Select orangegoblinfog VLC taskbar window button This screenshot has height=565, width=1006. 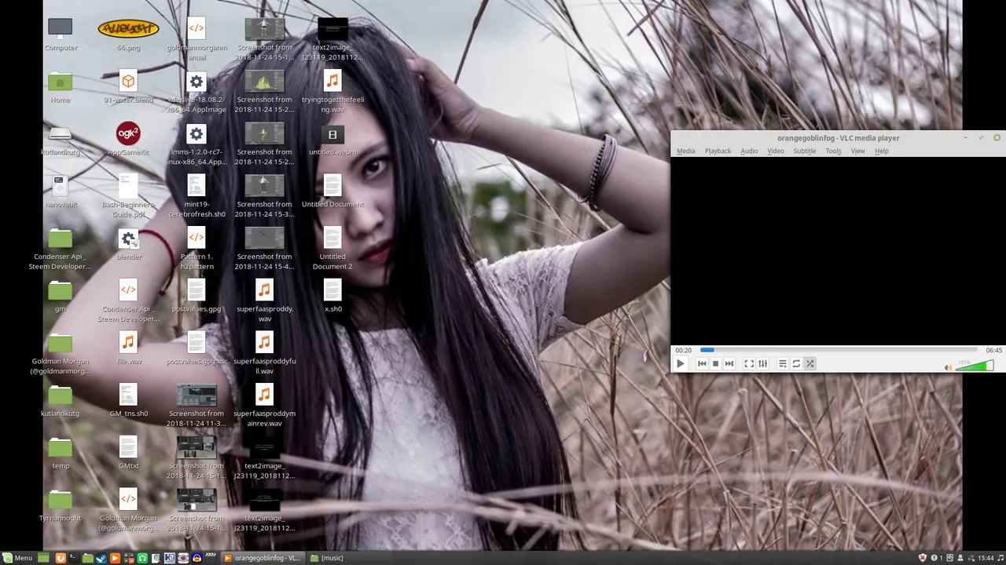pos(261,558)
